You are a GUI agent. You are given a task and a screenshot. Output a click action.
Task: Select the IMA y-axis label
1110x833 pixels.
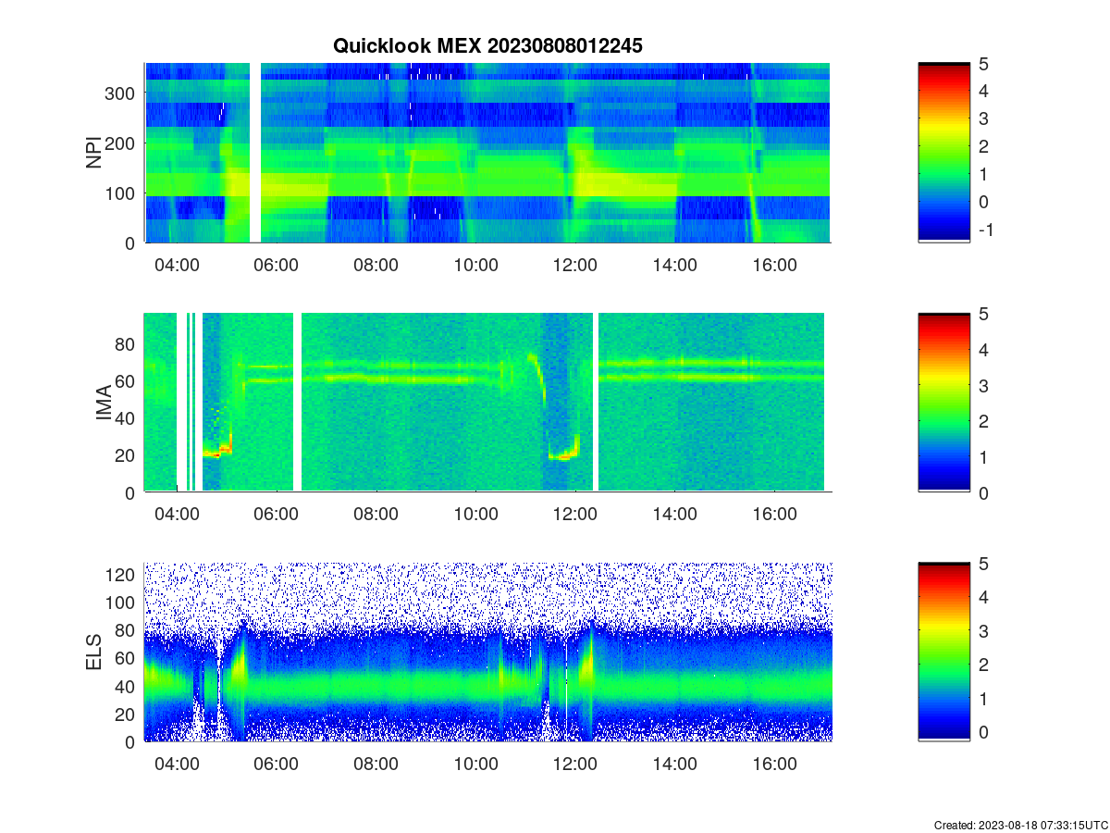[105, 404]
